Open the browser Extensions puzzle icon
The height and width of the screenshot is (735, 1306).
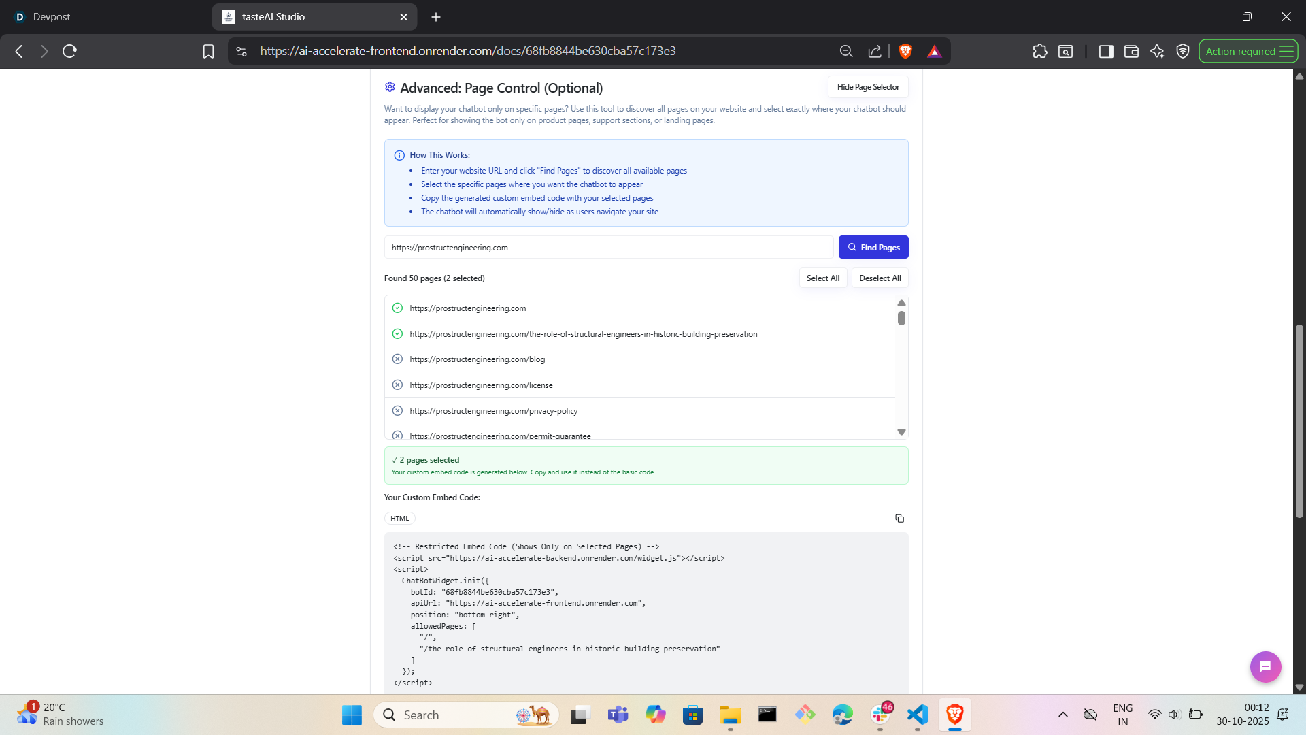tap(1039, 51)
